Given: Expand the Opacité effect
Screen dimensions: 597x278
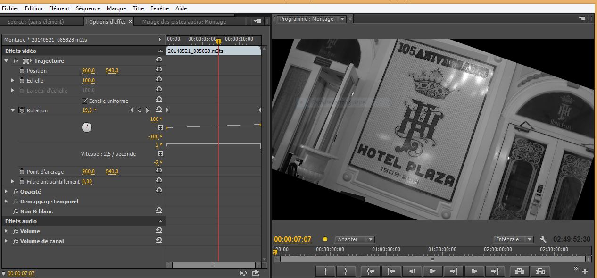Looking at the screenshot, I should click(x=6, y=192).
